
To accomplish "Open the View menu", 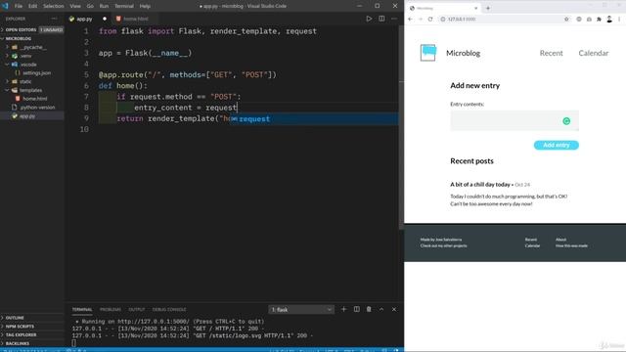I will coord(75,6).
